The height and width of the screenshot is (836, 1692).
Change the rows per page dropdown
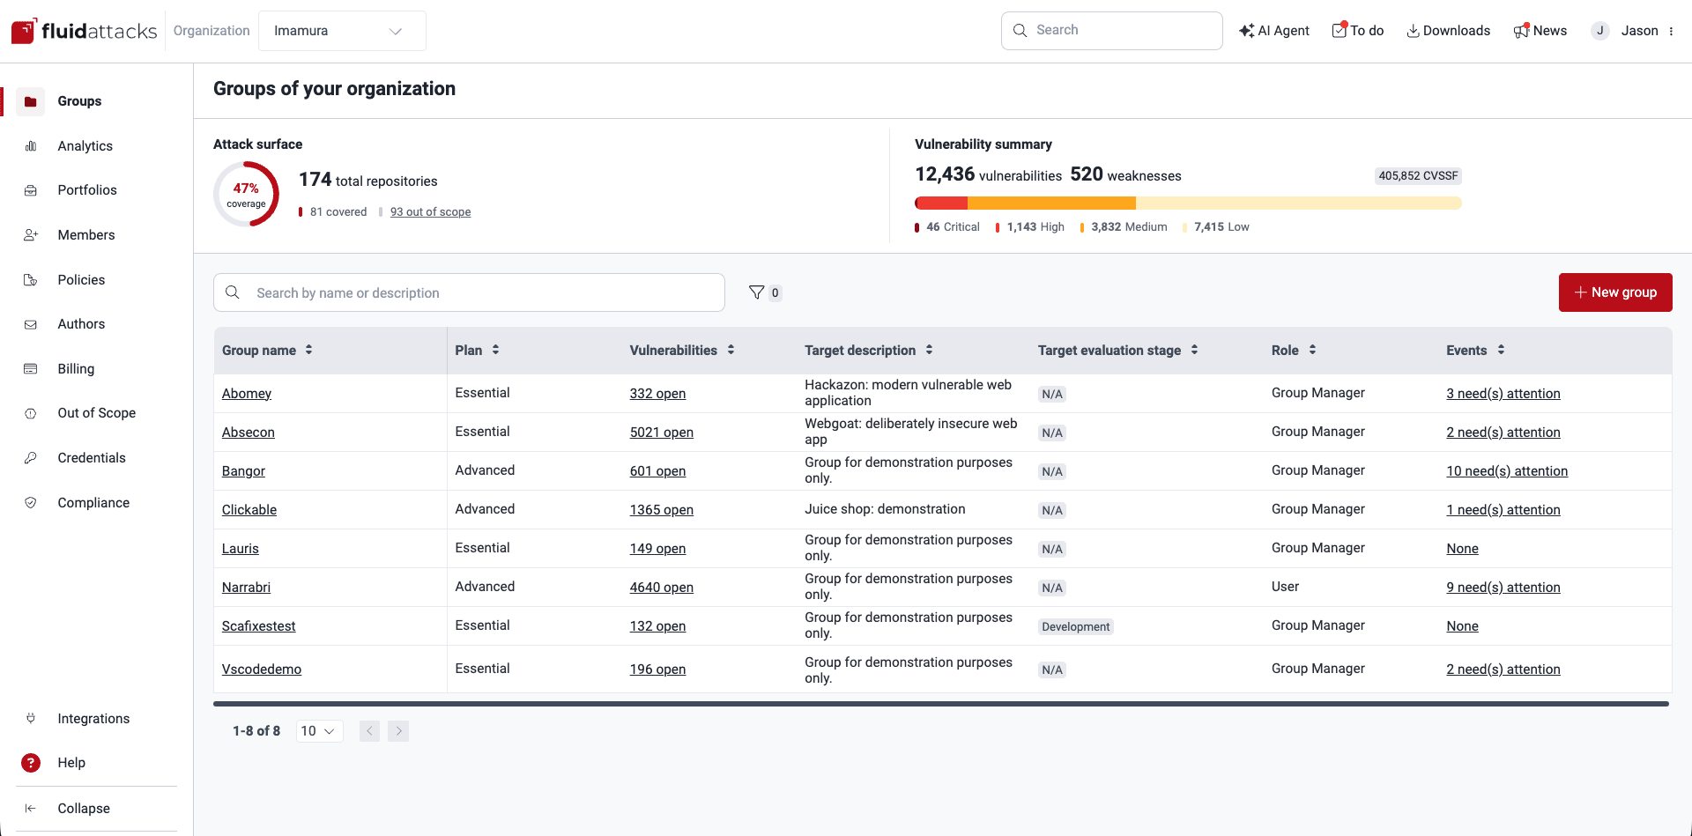tap(319, 731)
